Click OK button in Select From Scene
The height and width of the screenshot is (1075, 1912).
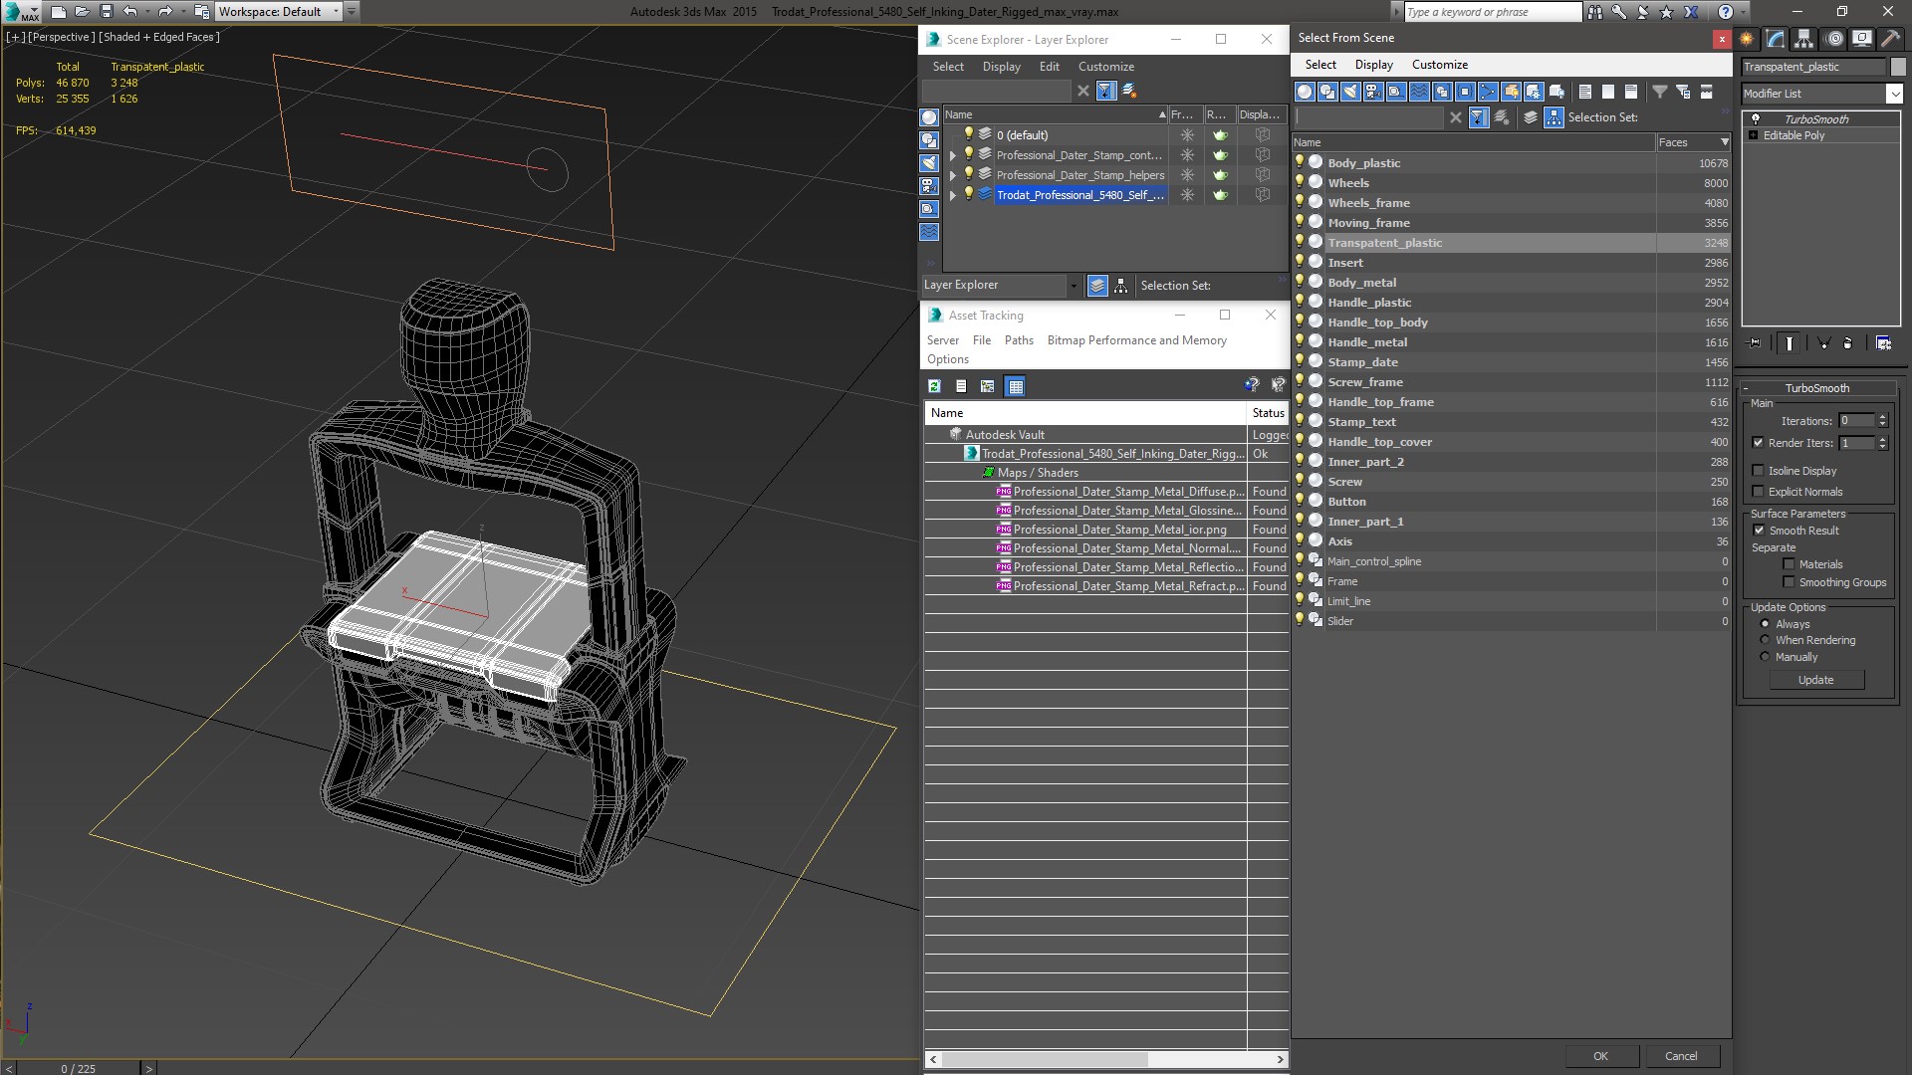pyautogui.click(x=1600, y=1056)
